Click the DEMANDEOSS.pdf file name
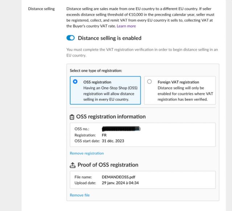Screen dimensions: 232x211 pyautogui.click(x=118, y=177)
